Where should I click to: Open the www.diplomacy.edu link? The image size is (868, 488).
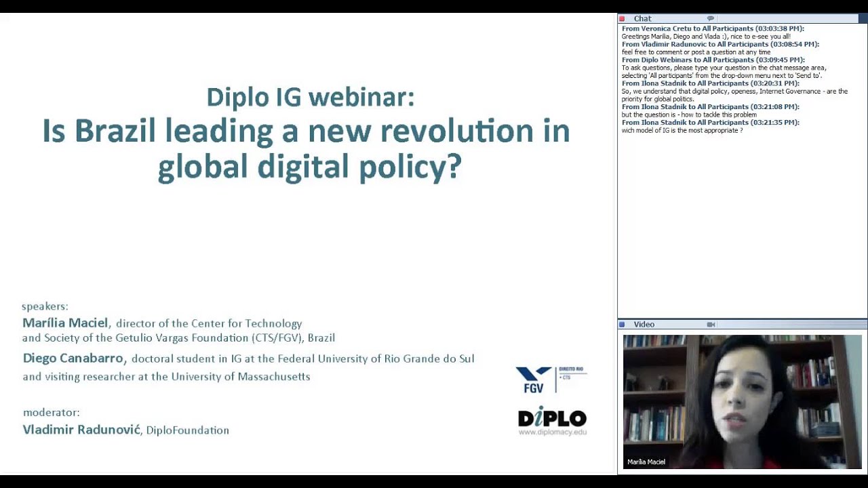point(553,432)
